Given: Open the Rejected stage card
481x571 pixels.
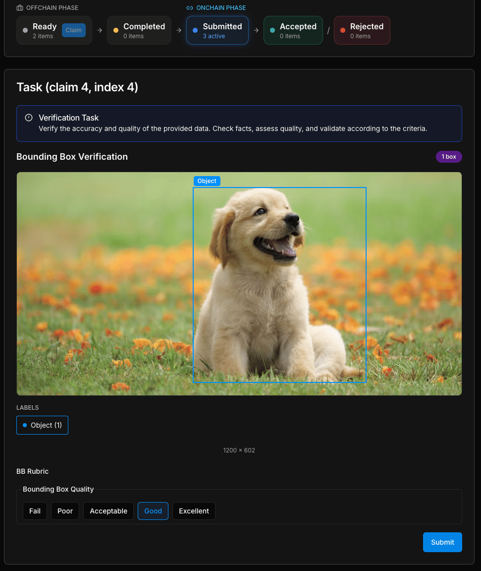Looking at the screenshot, I should pos(362,30).
